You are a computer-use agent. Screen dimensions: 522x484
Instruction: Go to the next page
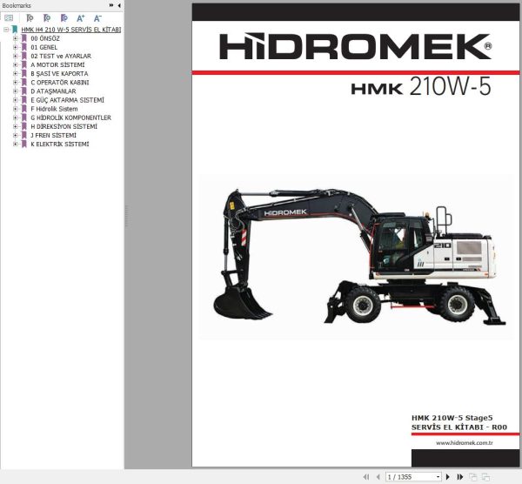click(448, 477)
